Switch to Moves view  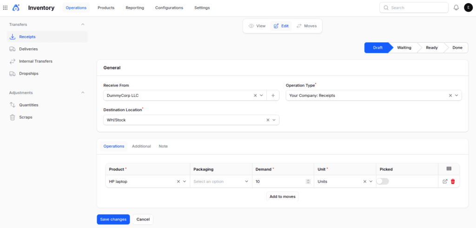(x=307, y=26)
